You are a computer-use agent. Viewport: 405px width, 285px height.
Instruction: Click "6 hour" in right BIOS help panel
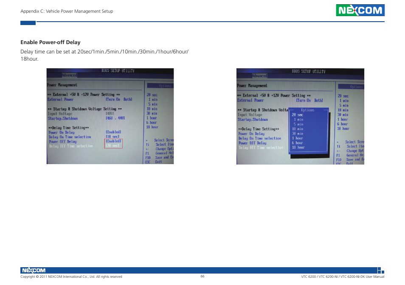pyautogui.click(x=343, y=124)
